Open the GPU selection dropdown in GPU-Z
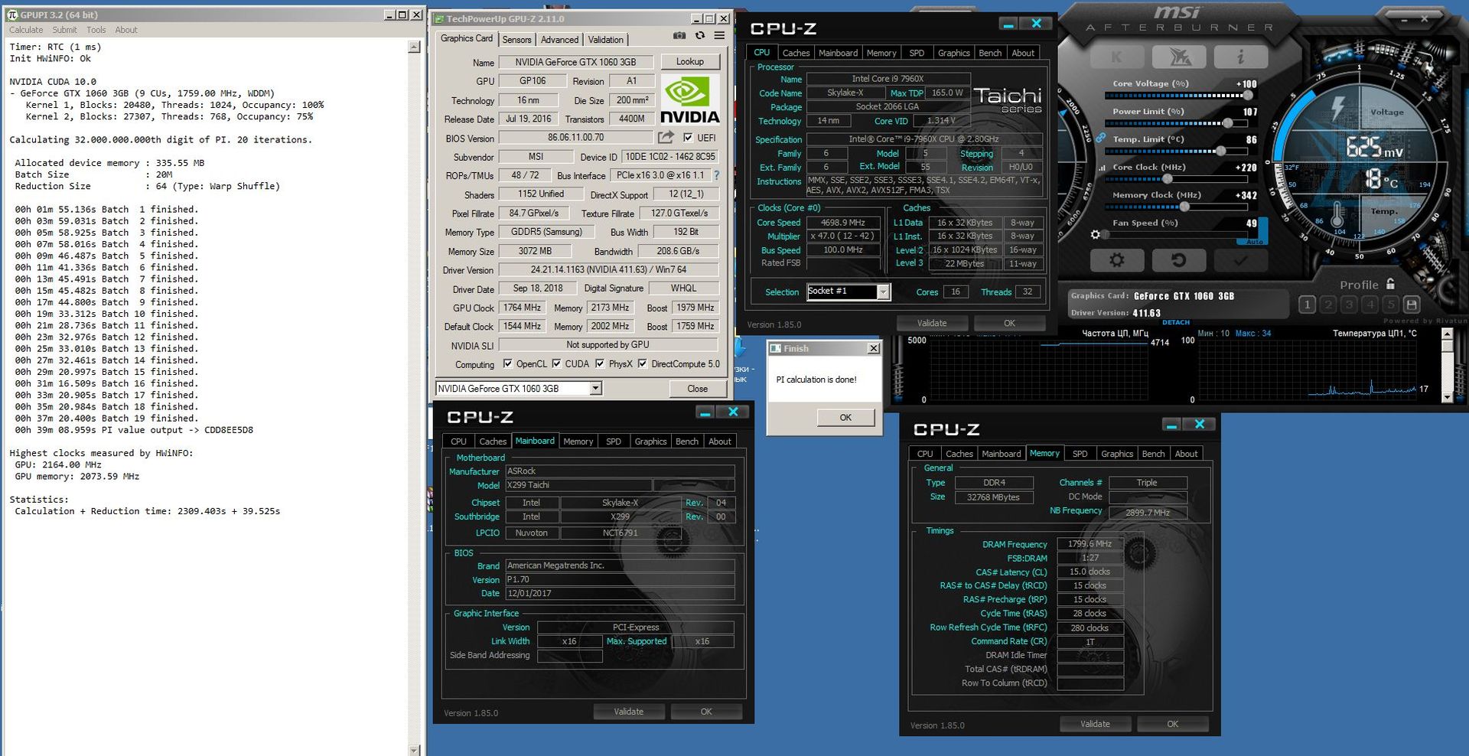The height and width of the screenshot is (756, 1469). point(595,389)
